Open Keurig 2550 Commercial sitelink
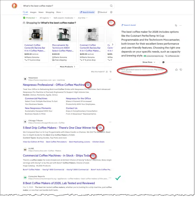Image resolution: width=195 pixels, height=197 pixels. point(77,170)
